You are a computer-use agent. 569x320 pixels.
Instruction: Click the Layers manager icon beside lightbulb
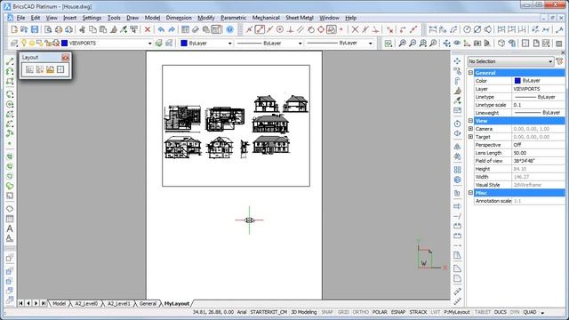[14, 44]
